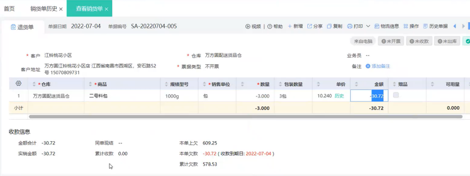Click the 添加备注 link
The width and height of the screenshot is (470, 176).
coord(381,66)
